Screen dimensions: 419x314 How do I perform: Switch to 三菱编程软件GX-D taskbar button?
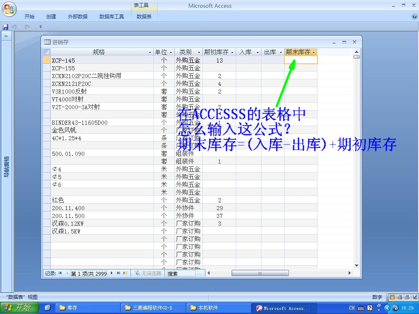coord(153,308)
